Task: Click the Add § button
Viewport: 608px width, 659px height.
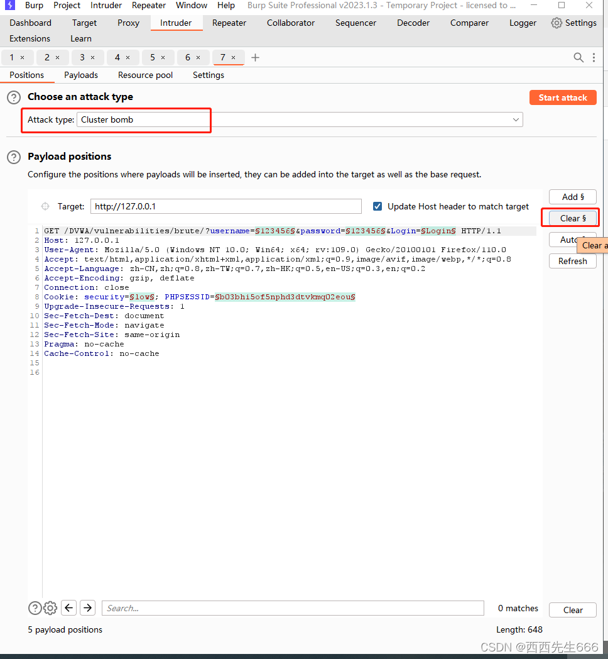Action: click(x=572, y=197)
